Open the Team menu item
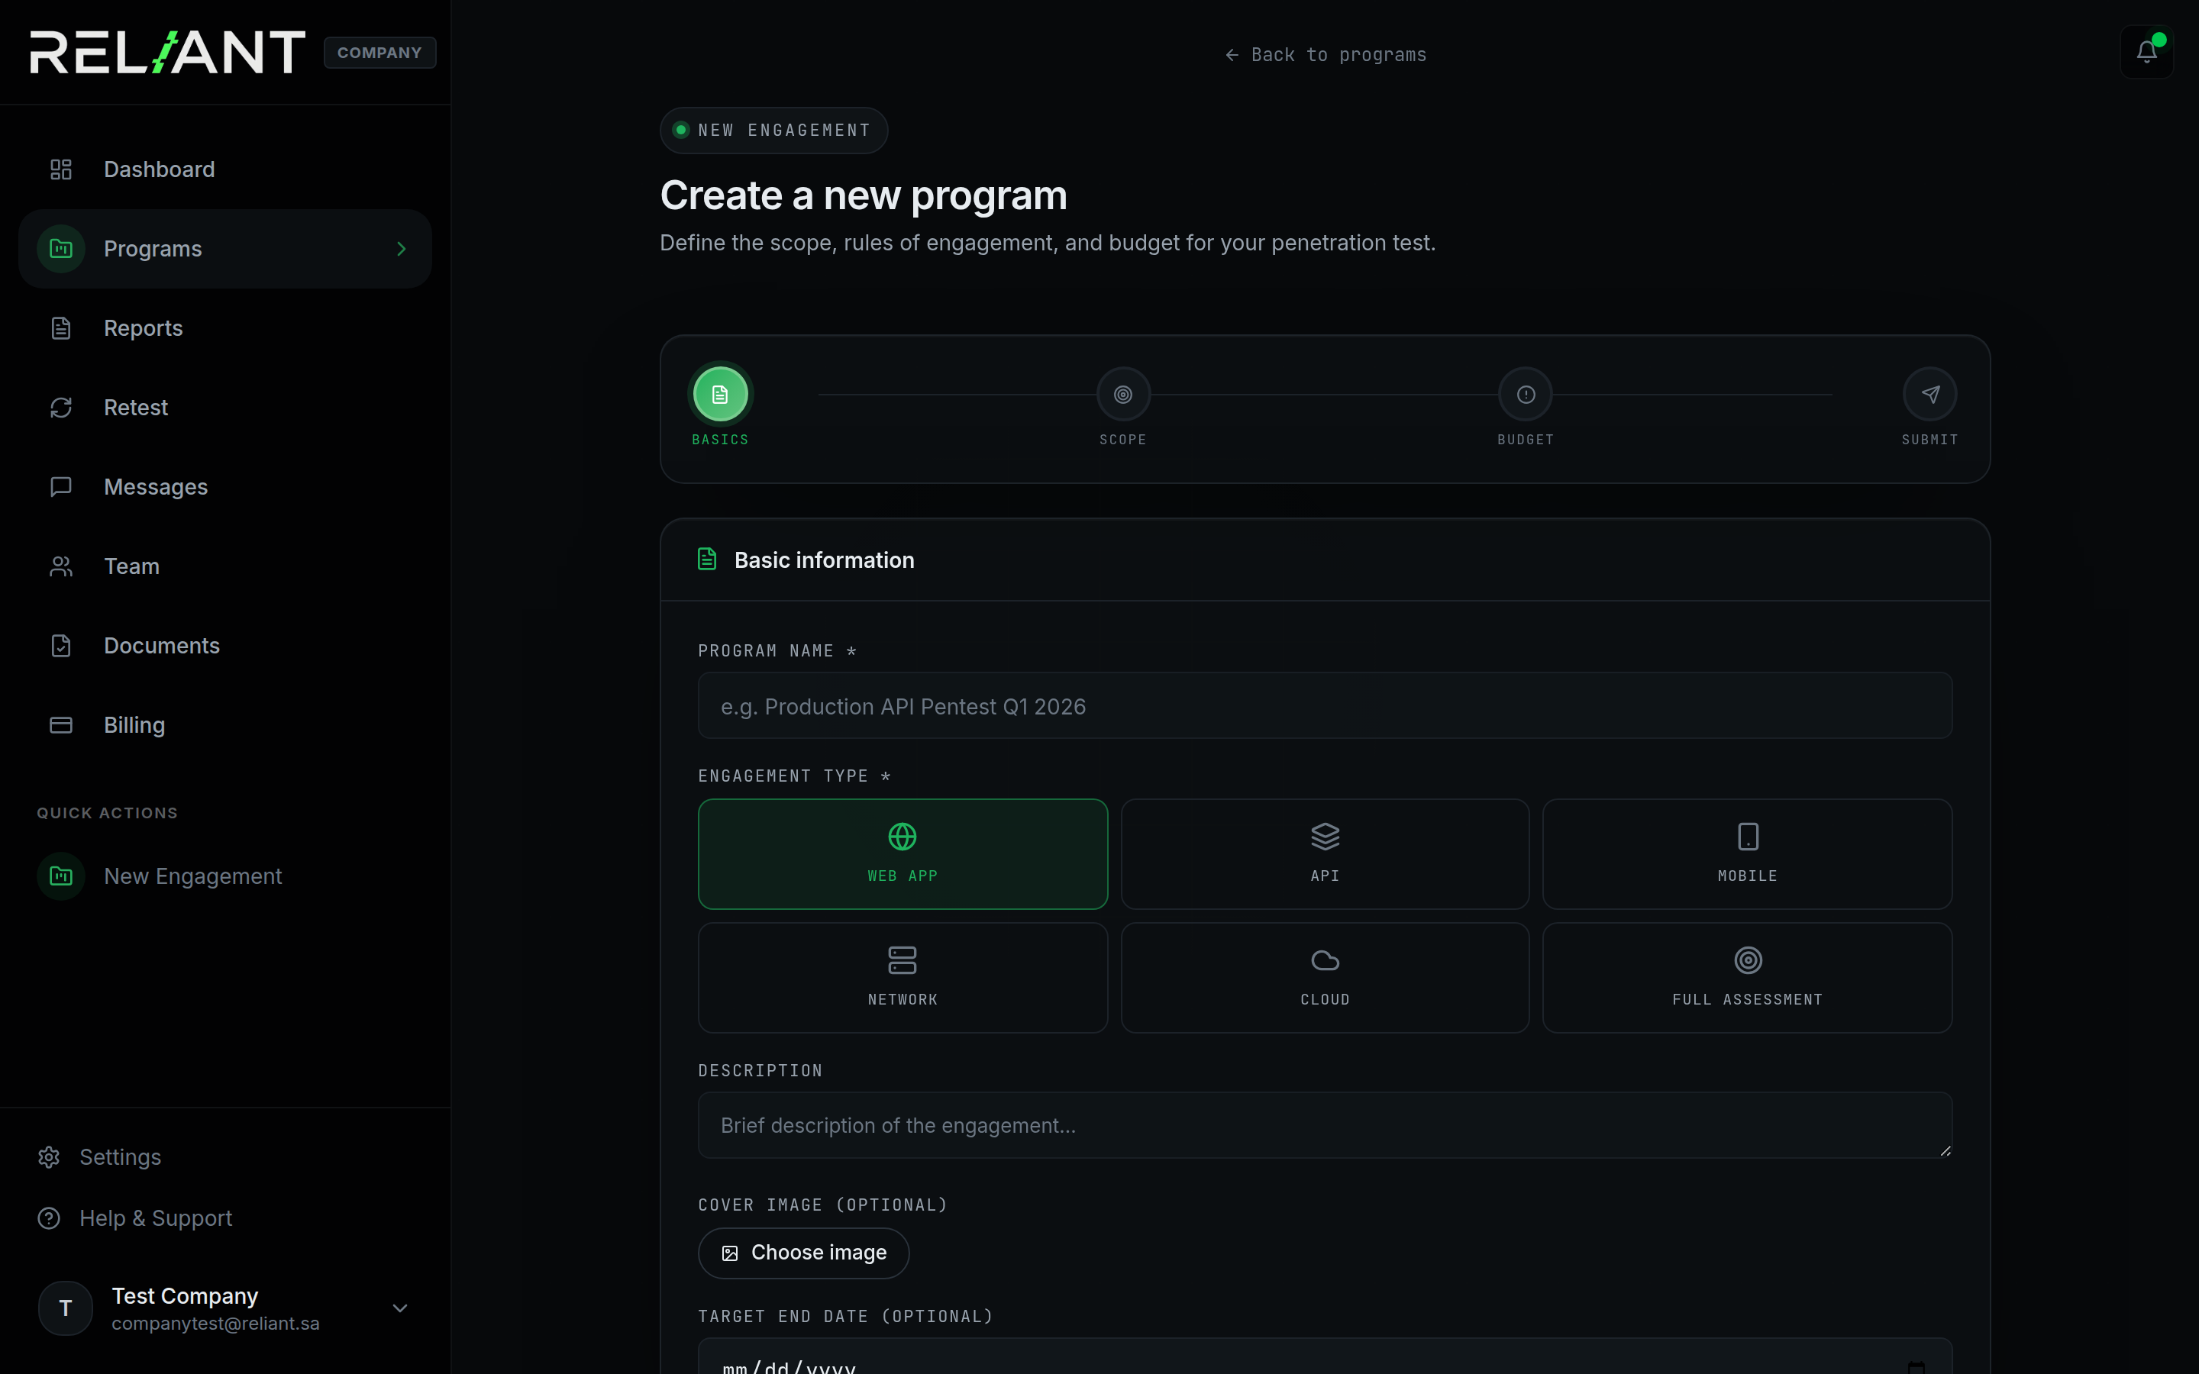This screenshot has height=1374, width=2199. pos(224,566)
